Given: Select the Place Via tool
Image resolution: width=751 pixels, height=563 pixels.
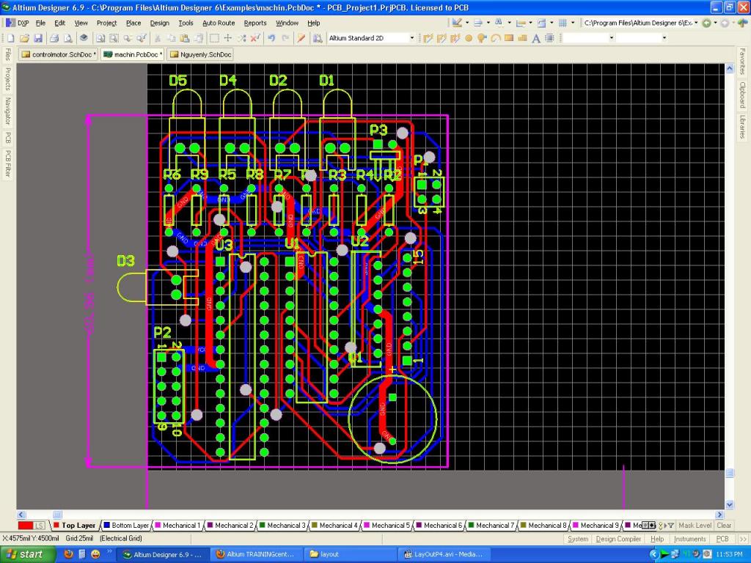Looking at the screenshot, I should [482, 38].
